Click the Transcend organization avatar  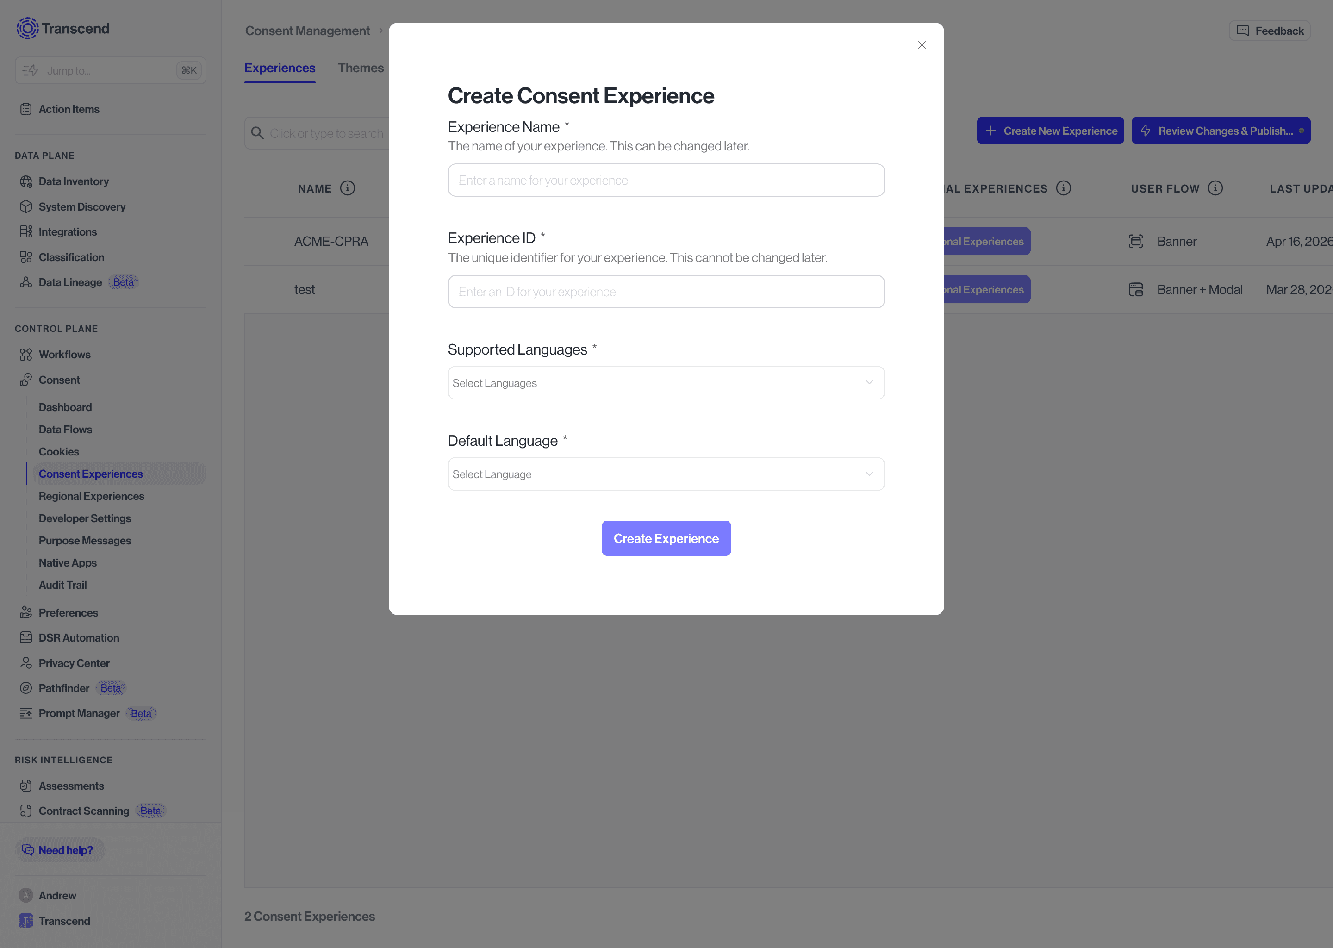click(x=25, y=921)
